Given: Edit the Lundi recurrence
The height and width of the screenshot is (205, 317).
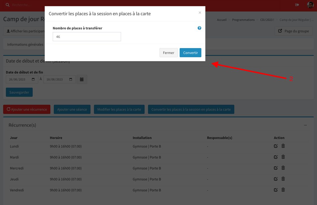Looking at the screenshot, I should pos(276,146).
